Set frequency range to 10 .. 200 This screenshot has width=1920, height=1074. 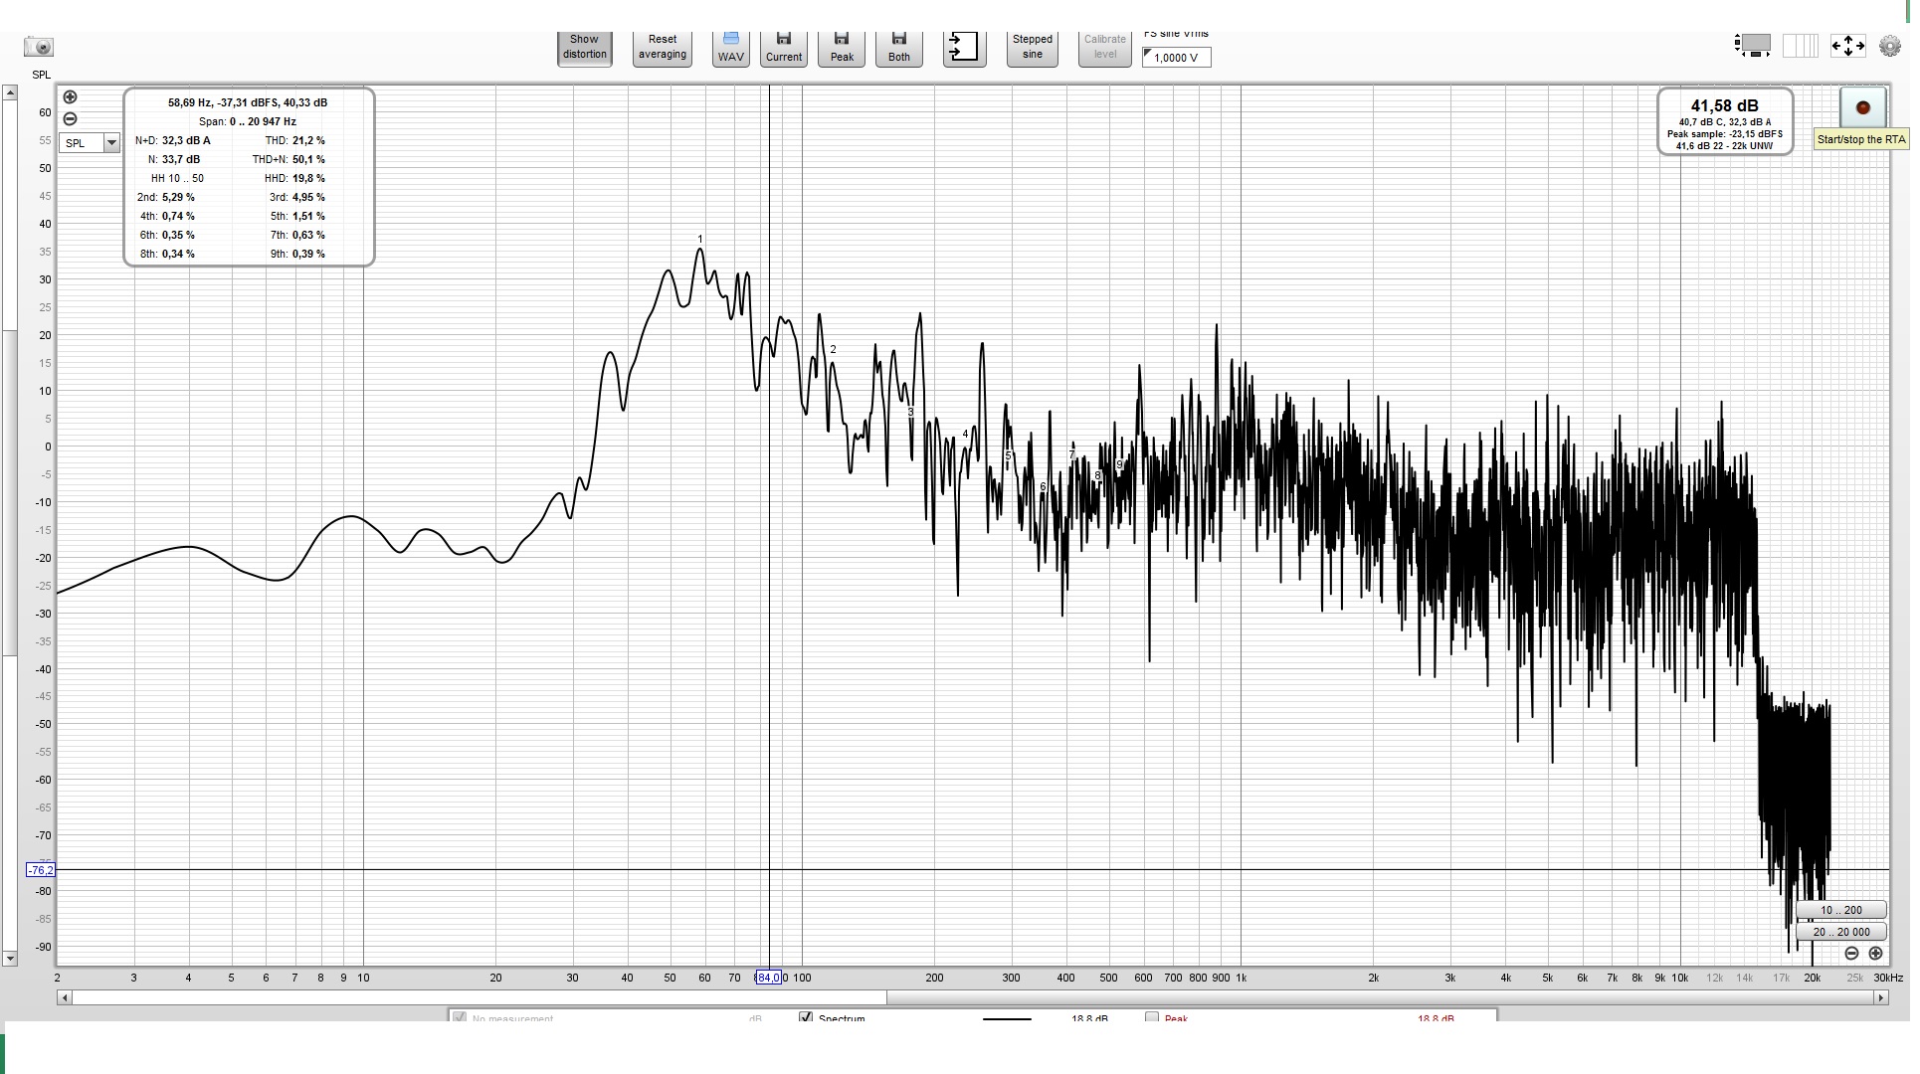tap(1840, 910)
